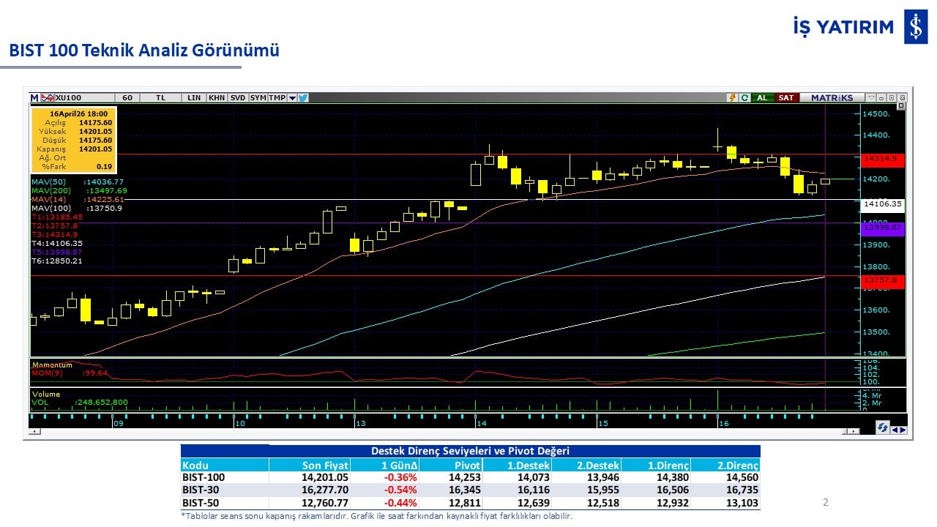Click the M menu icon in chart toolbar
This screenshot has height=527, width=937.
pyautogui.click(x=34, y=97)
